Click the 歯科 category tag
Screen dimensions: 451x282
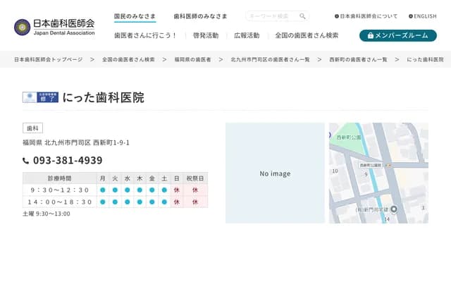33,128
